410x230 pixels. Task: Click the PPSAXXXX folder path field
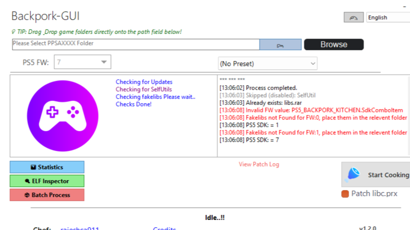pos(135,44)
